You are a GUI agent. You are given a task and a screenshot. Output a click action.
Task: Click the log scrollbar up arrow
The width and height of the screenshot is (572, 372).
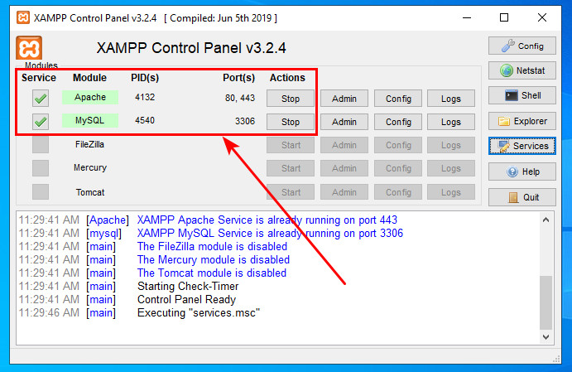[x=546, y=220]
